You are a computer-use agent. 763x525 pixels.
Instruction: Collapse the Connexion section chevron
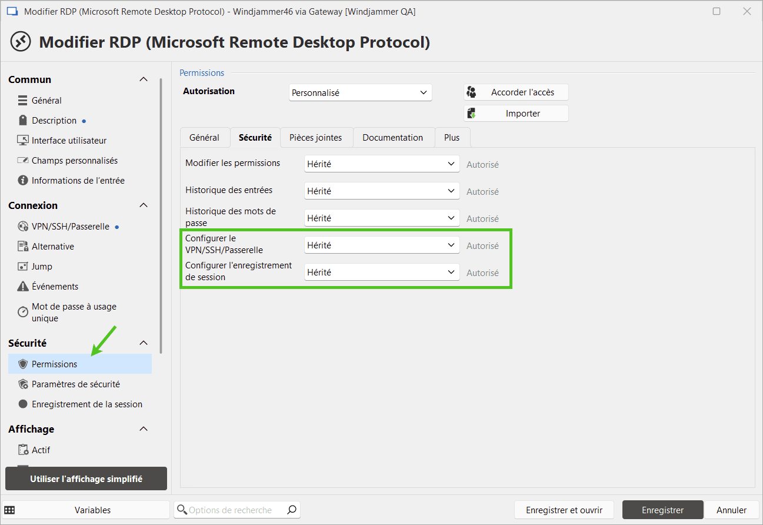coord(143,205)
